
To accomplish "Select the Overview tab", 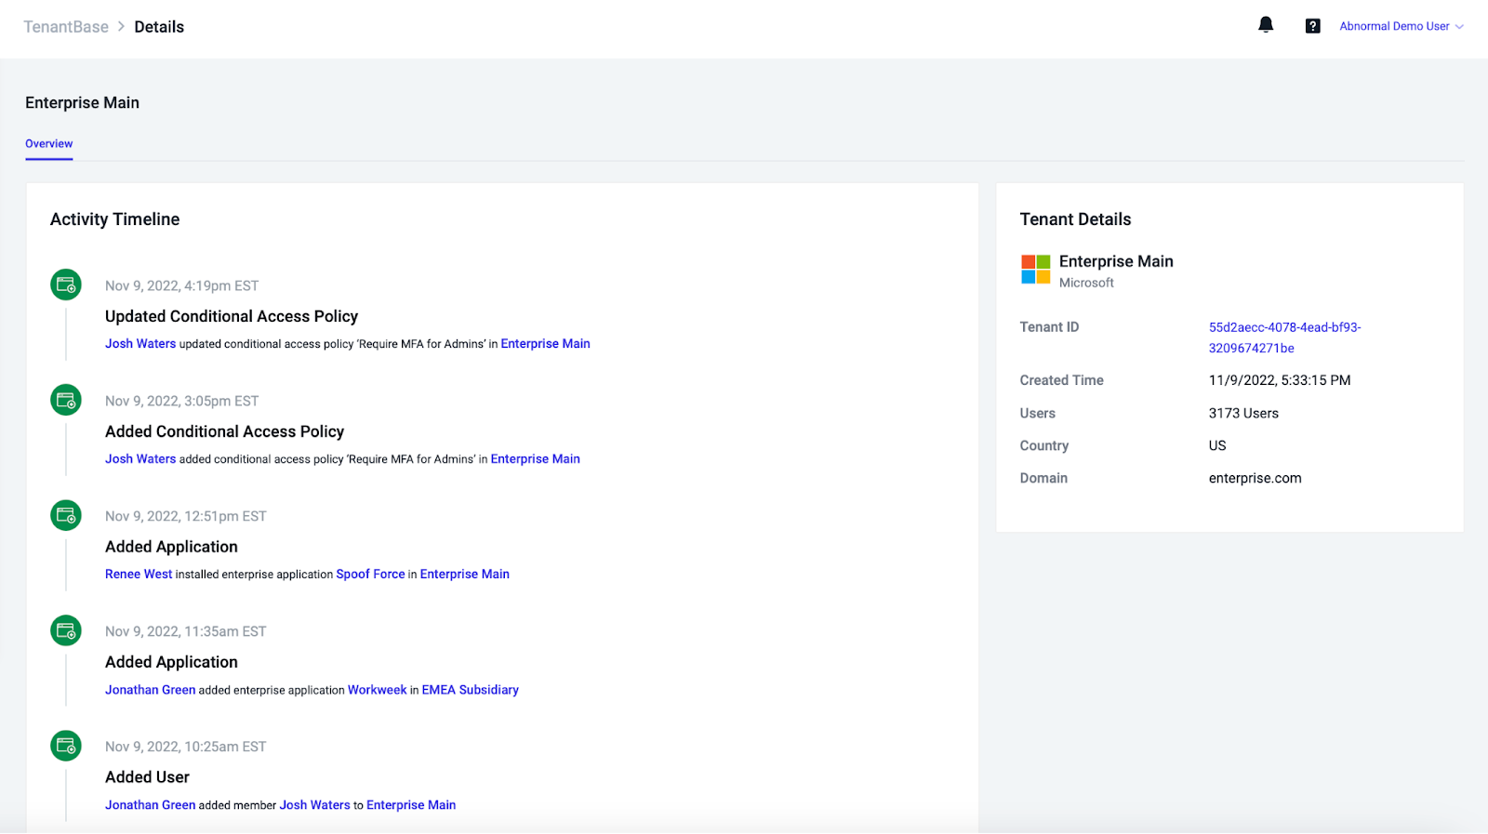I will [x=48, y=144].
